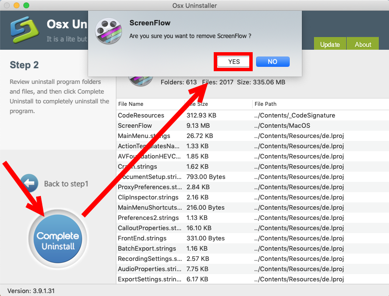
Task: Click the Back to step1 label
Action: point(66,184)
